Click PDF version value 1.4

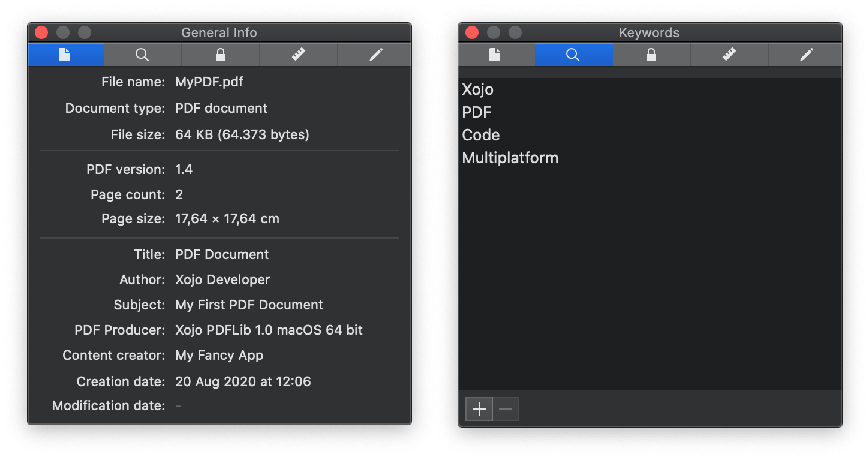click(184, 169)
